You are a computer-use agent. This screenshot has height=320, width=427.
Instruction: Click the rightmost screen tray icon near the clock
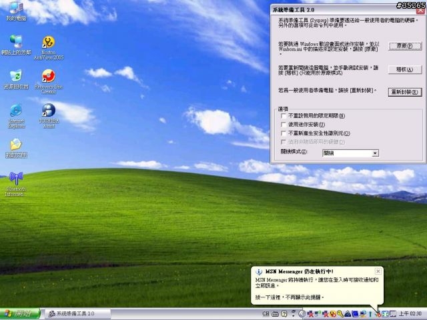pyautogui.click(x=393, y=314)
